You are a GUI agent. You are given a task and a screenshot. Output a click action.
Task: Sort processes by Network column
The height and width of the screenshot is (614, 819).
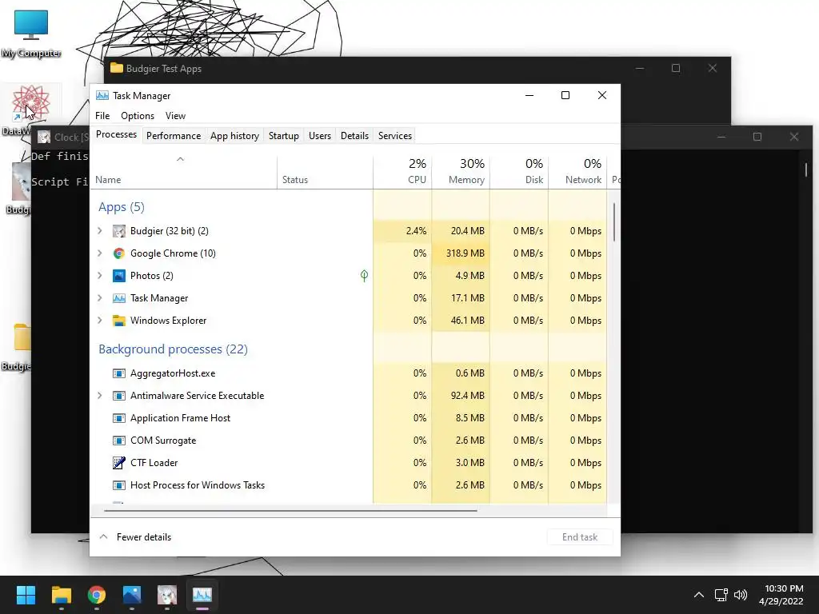coord(577,173)
